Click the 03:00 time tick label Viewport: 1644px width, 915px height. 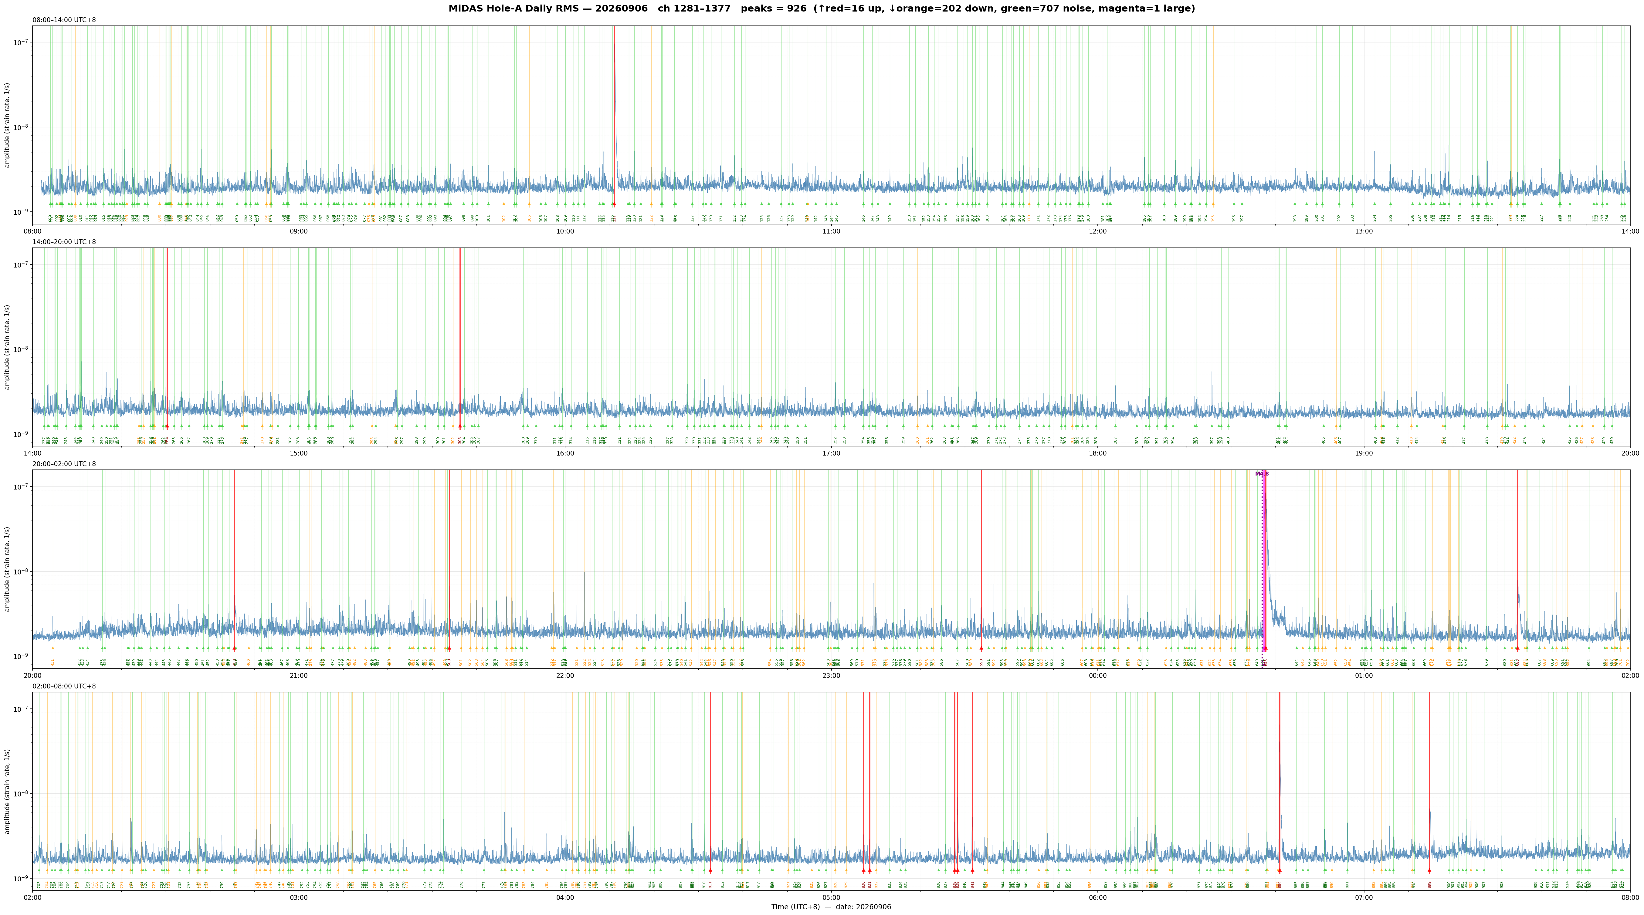click(x=299, y=898)
